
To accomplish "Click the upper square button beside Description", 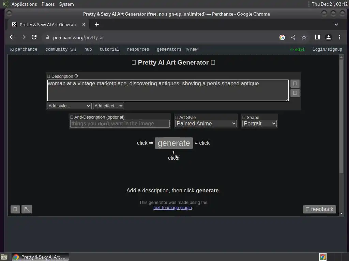I will coord(295,84).
